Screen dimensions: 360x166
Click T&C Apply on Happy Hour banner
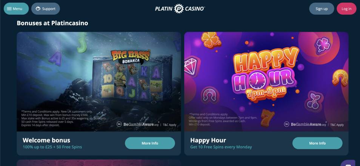click(337, 125)
